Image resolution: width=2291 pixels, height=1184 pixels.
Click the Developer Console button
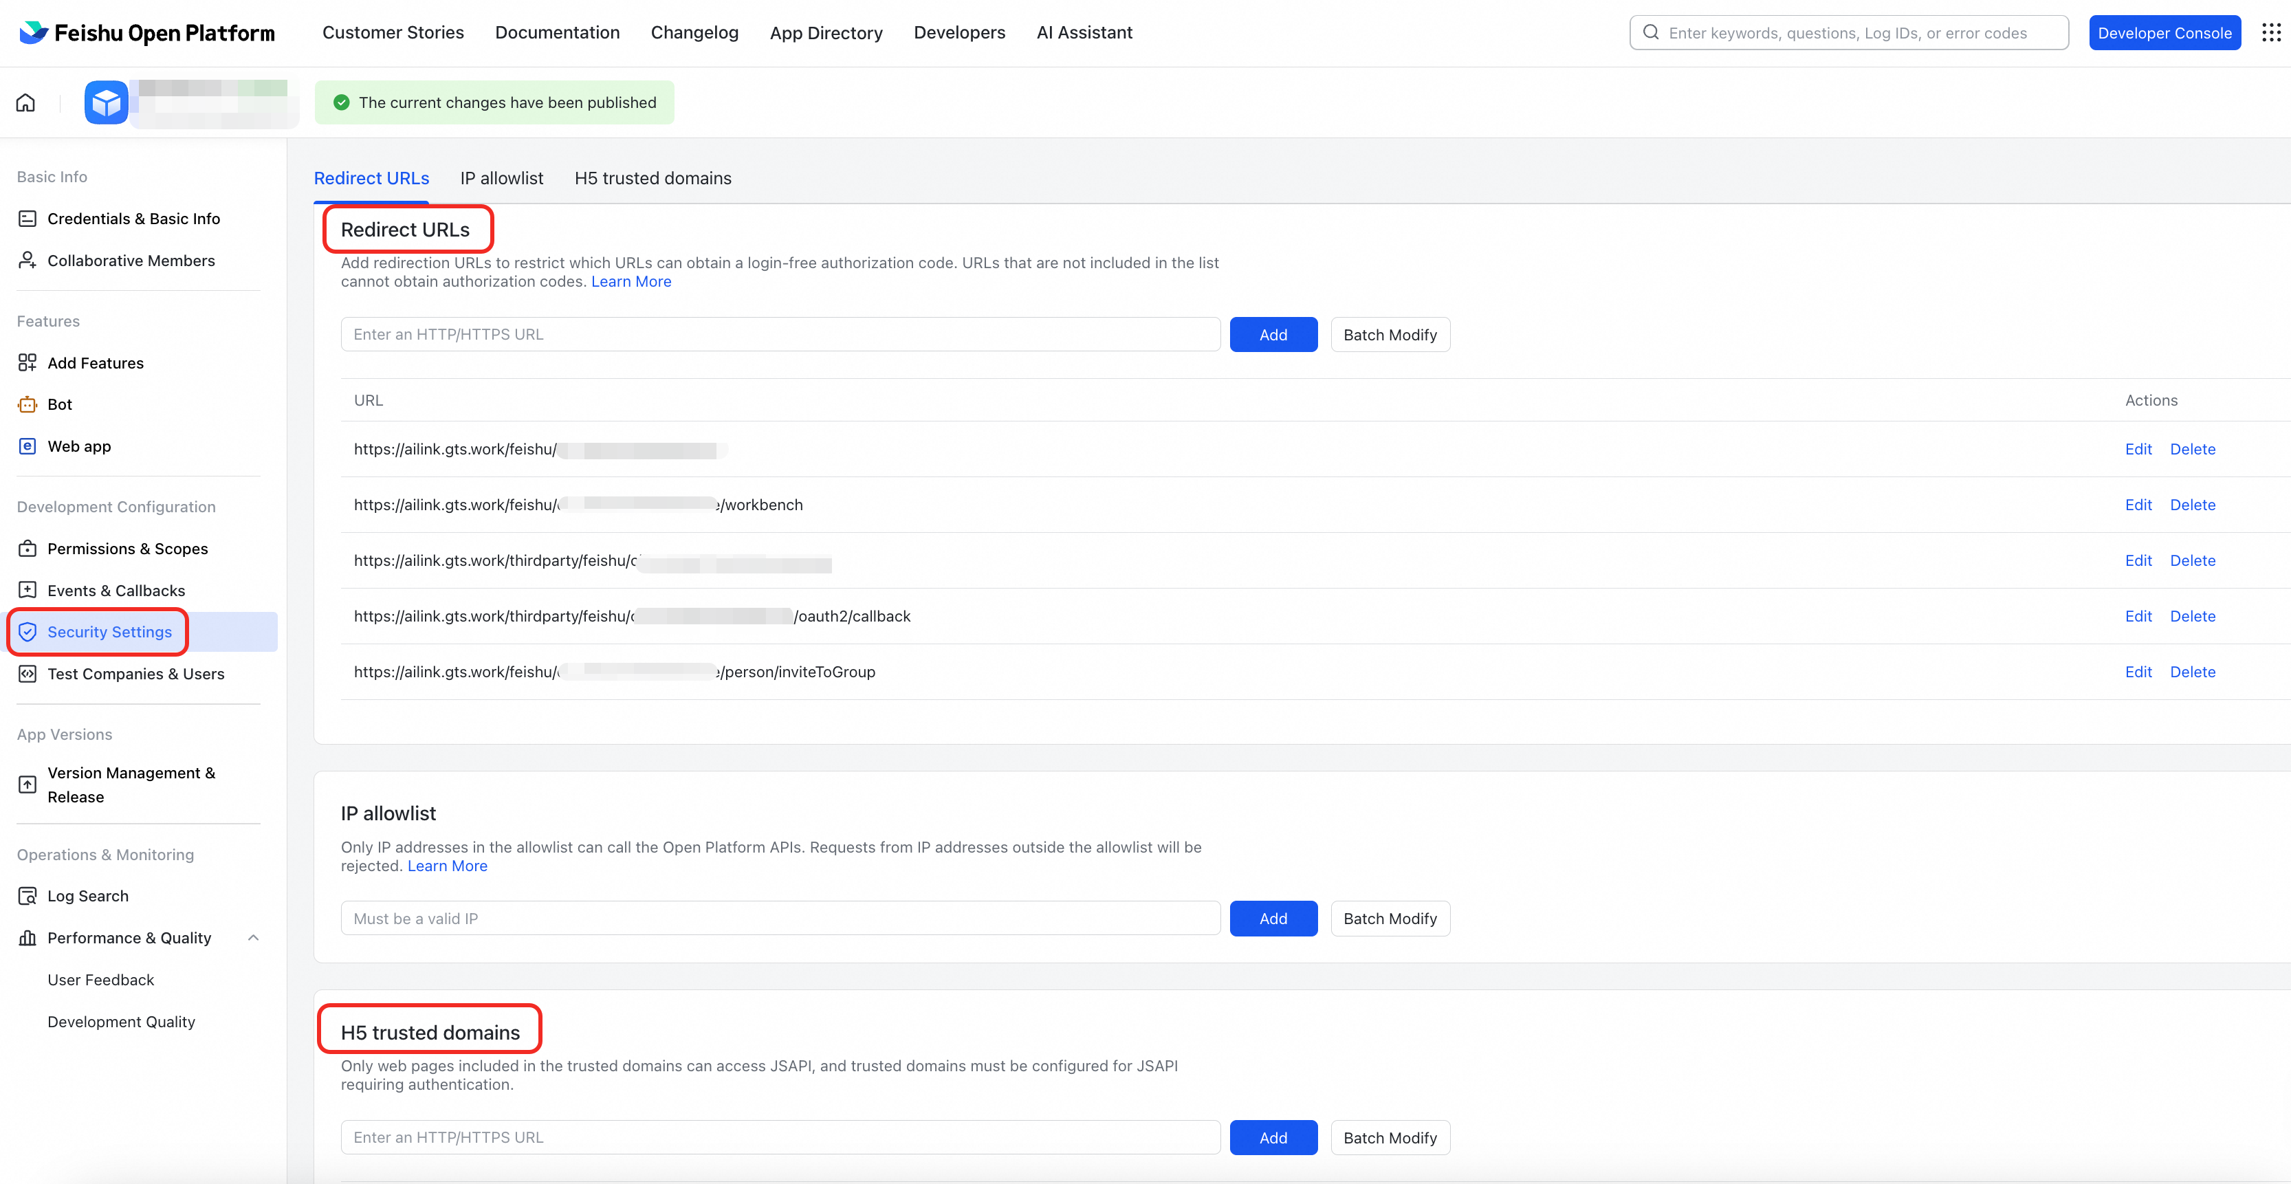tap(2164, 33)
